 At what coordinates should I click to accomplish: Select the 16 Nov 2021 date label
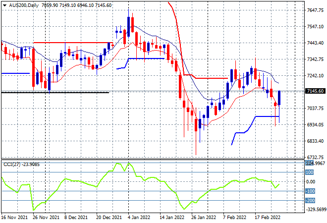14,218
